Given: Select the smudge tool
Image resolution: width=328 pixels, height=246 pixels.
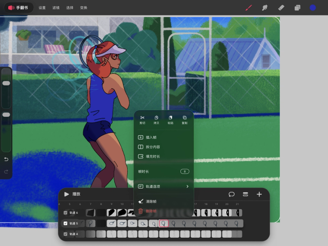Looking at the screenshot, I should click(x=264, y=8).
